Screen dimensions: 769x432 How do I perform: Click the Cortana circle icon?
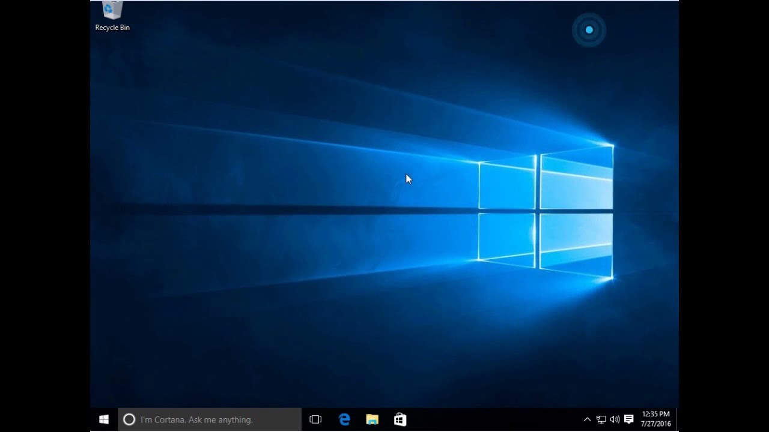pyautogui.click(x=129, y=419)
